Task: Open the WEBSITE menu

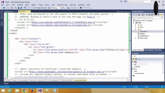Action: click(20, 5)
